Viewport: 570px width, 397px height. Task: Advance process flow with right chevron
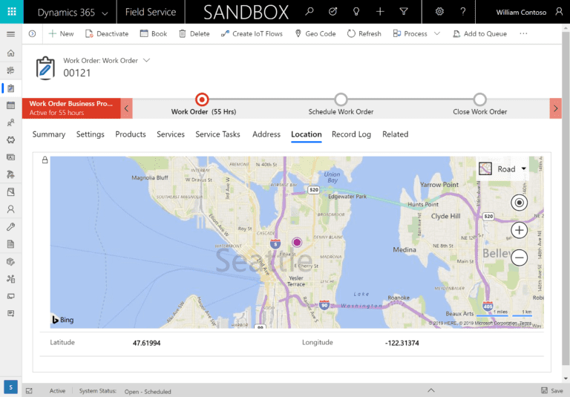click(x=555, y=108)
